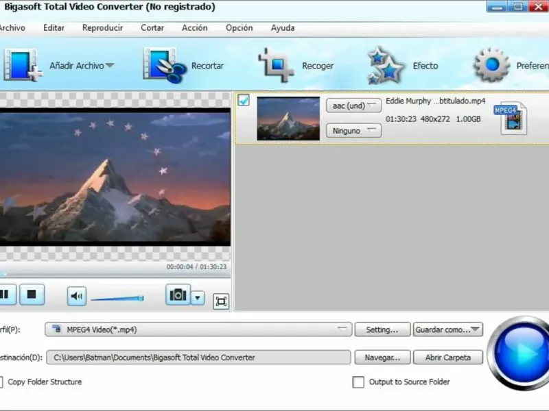Open the Reproducir menu

(x=102, y=27)
